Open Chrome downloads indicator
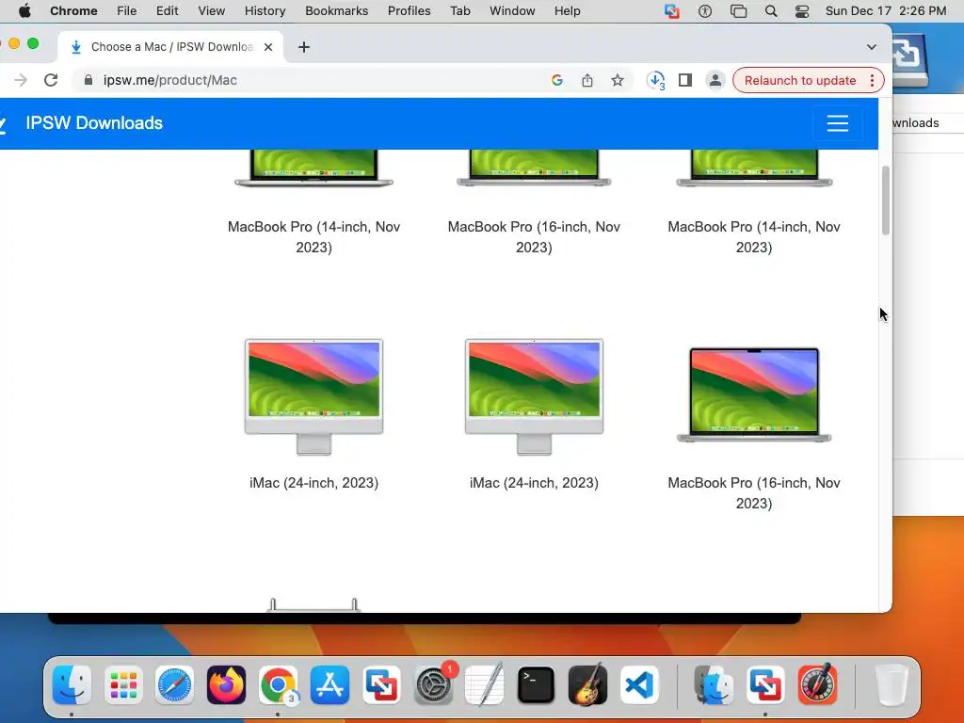 point(656,80)
